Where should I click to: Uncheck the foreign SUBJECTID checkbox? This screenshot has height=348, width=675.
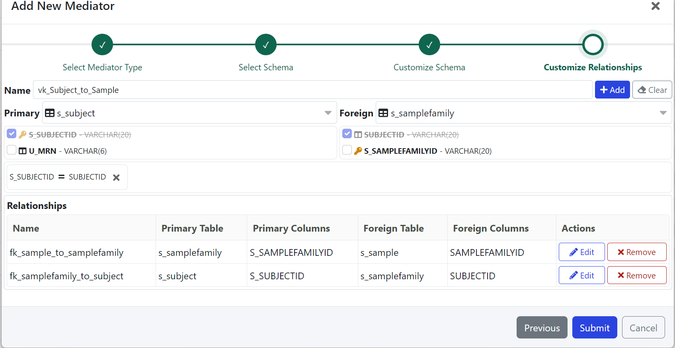pos(347,134)
